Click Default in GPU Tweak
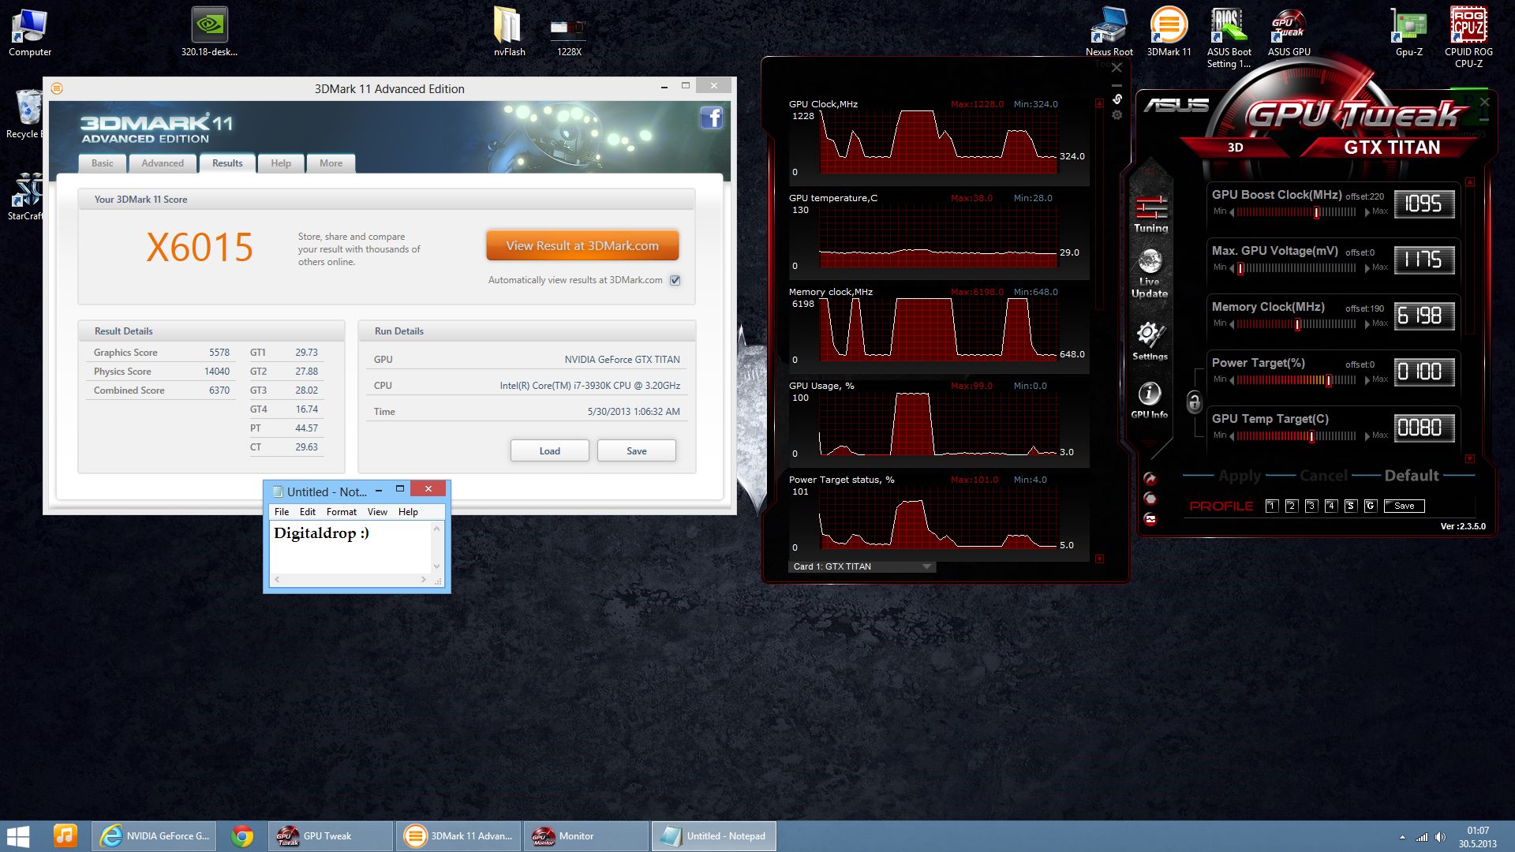The height and width of the screenshot is (852, 1515). coord(1412,476)
